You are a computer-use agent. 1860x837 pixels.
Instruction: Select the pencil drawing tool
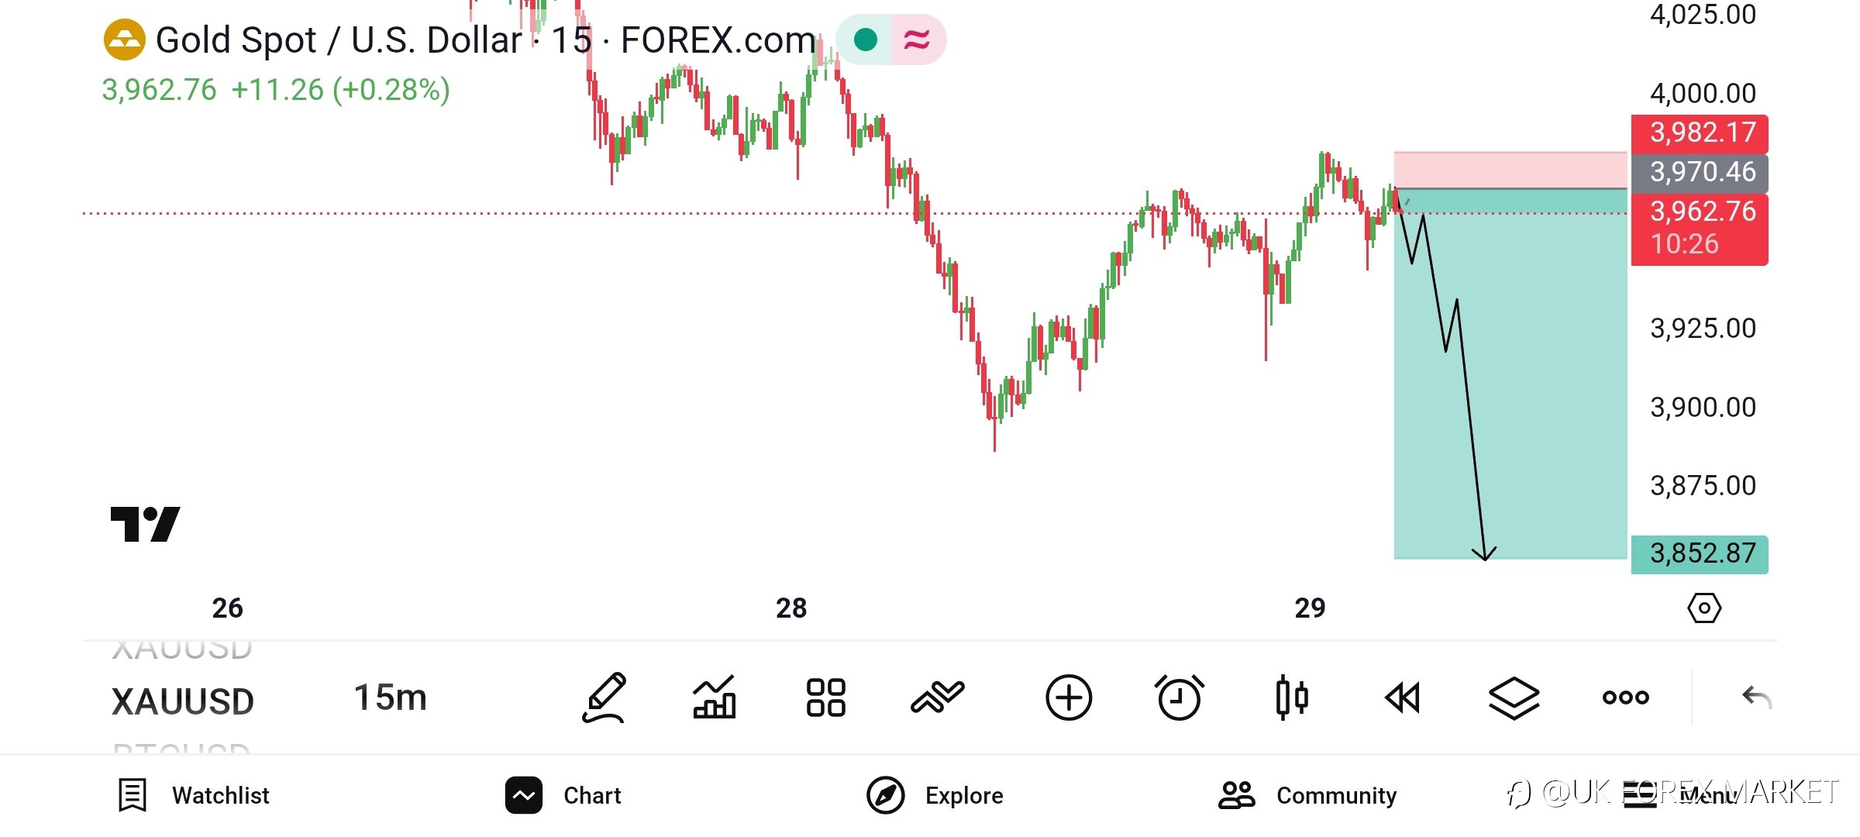(x=604, y=697)
